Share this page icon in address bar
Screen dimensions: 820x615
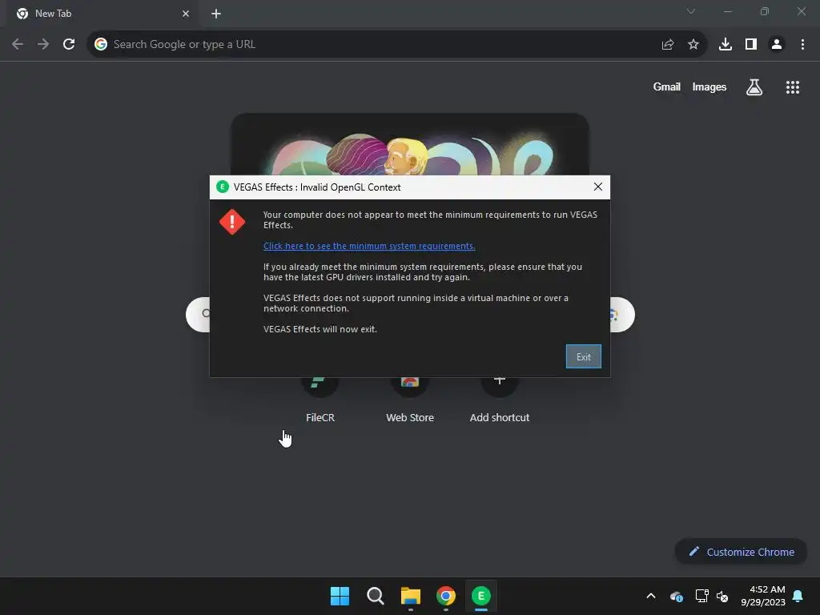click(667, 45)
